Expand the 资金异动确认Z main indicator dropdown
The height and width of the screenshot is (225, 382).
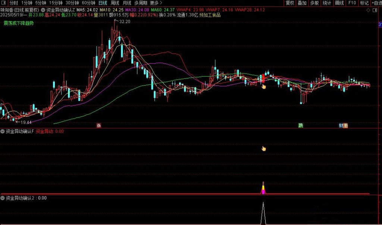[44, 10]
